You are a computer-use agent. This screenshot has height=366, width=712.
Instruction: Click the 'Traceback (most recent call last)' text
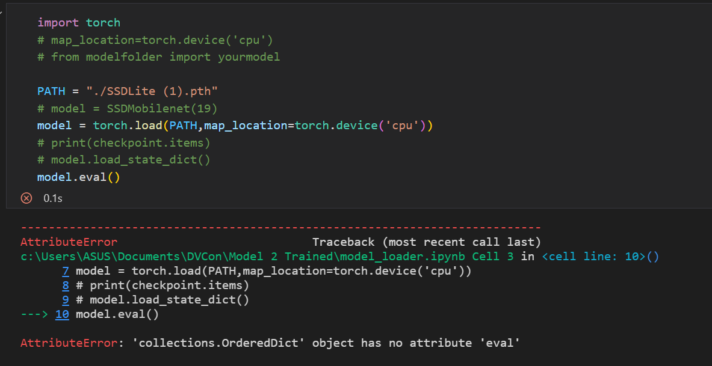click(426, 242)
